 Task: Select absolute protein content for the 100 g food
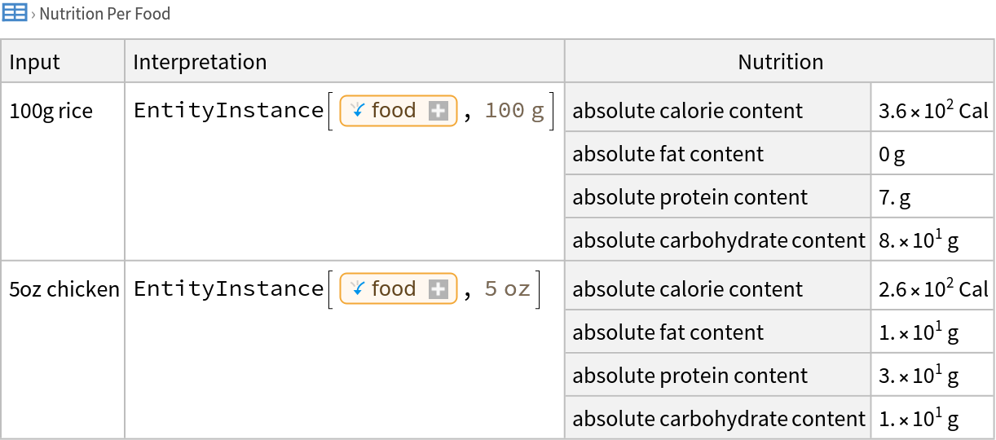(690, 197)
